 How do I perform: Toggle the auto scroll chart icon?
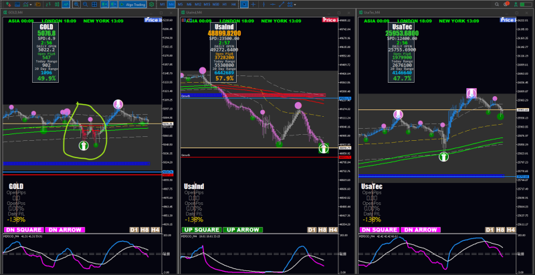point(105,5)
